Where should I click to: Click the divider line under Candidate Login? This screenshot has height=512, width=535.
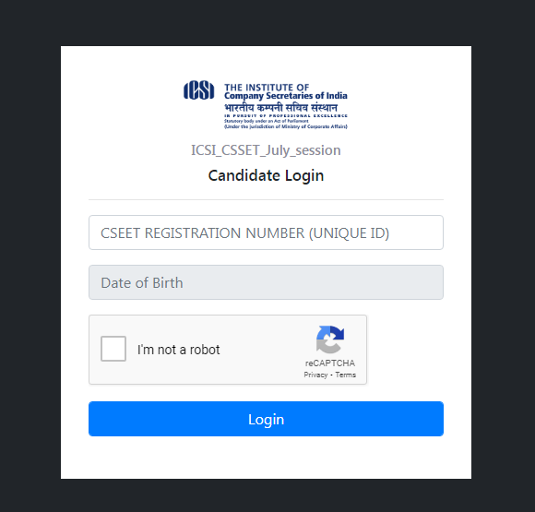coord(267,199)
